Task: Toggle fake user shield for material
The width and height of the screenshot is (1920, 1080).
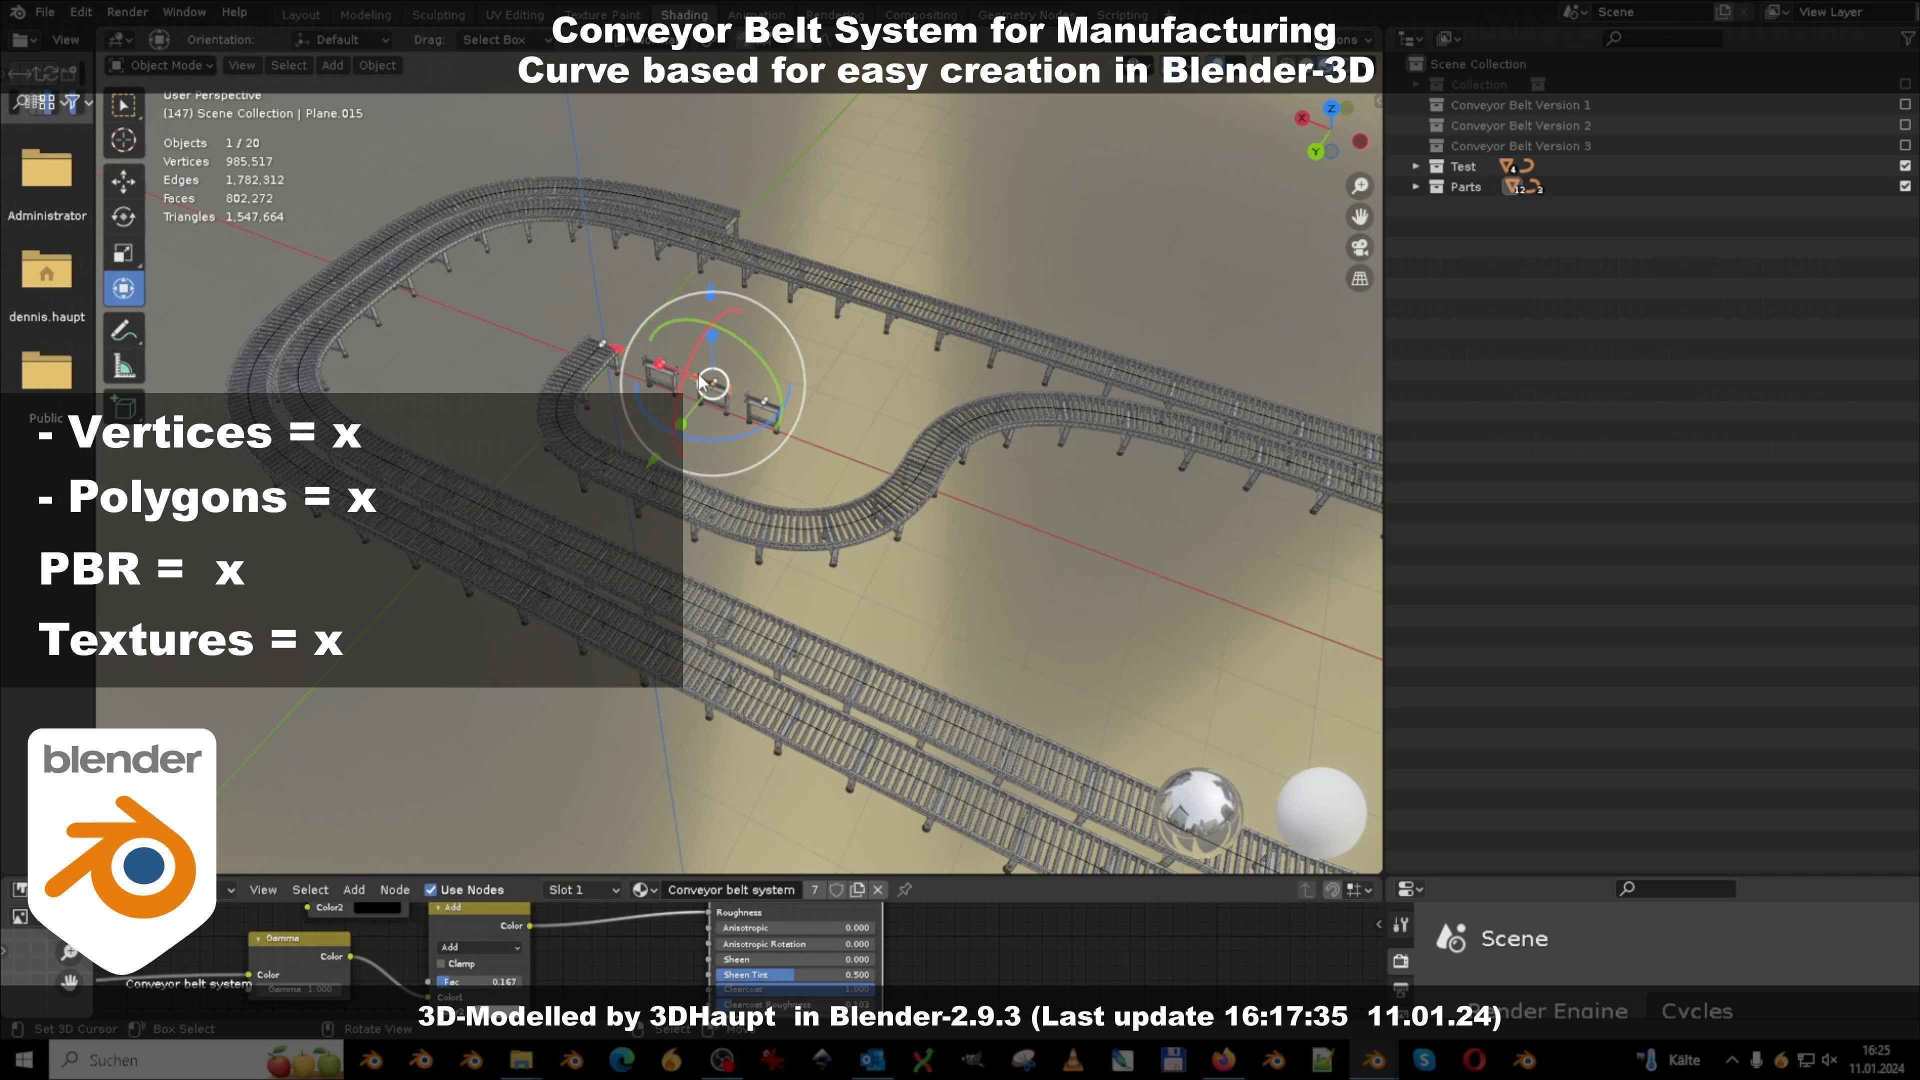Action: tap(836, 889)
